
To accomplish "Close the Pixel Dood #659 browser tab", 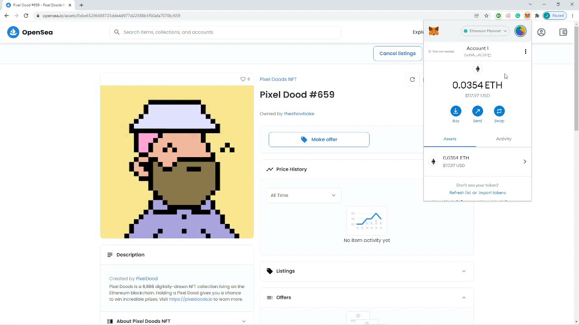I will [x=70, y=5].
